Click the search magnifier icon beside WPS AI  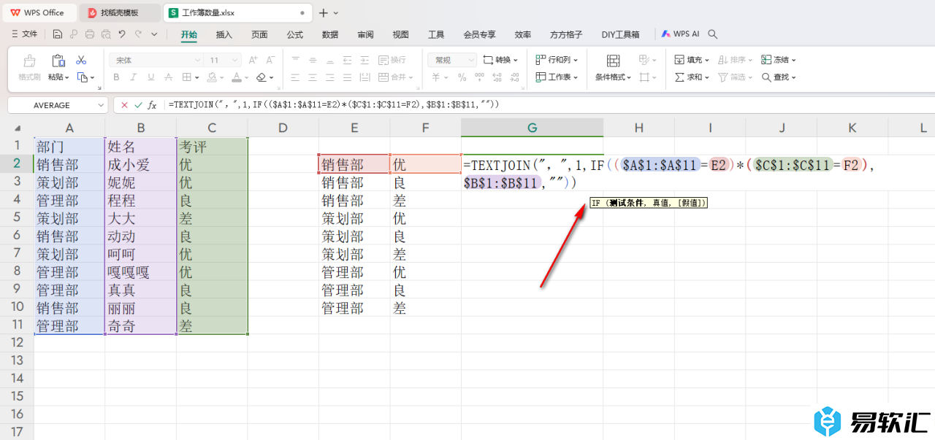click(713, 34)
